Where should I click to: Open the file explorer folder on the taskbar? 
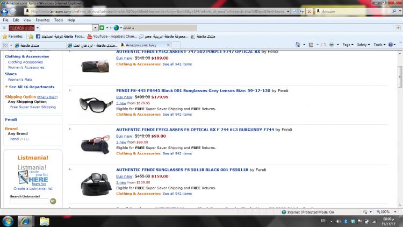pos(44,221)
